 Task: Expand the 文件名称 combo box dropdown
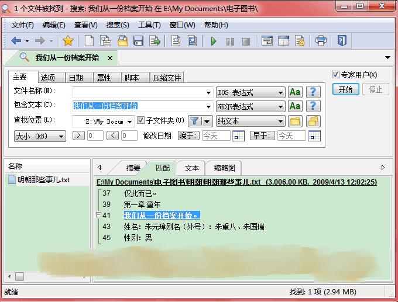click(x=208, y=92)
